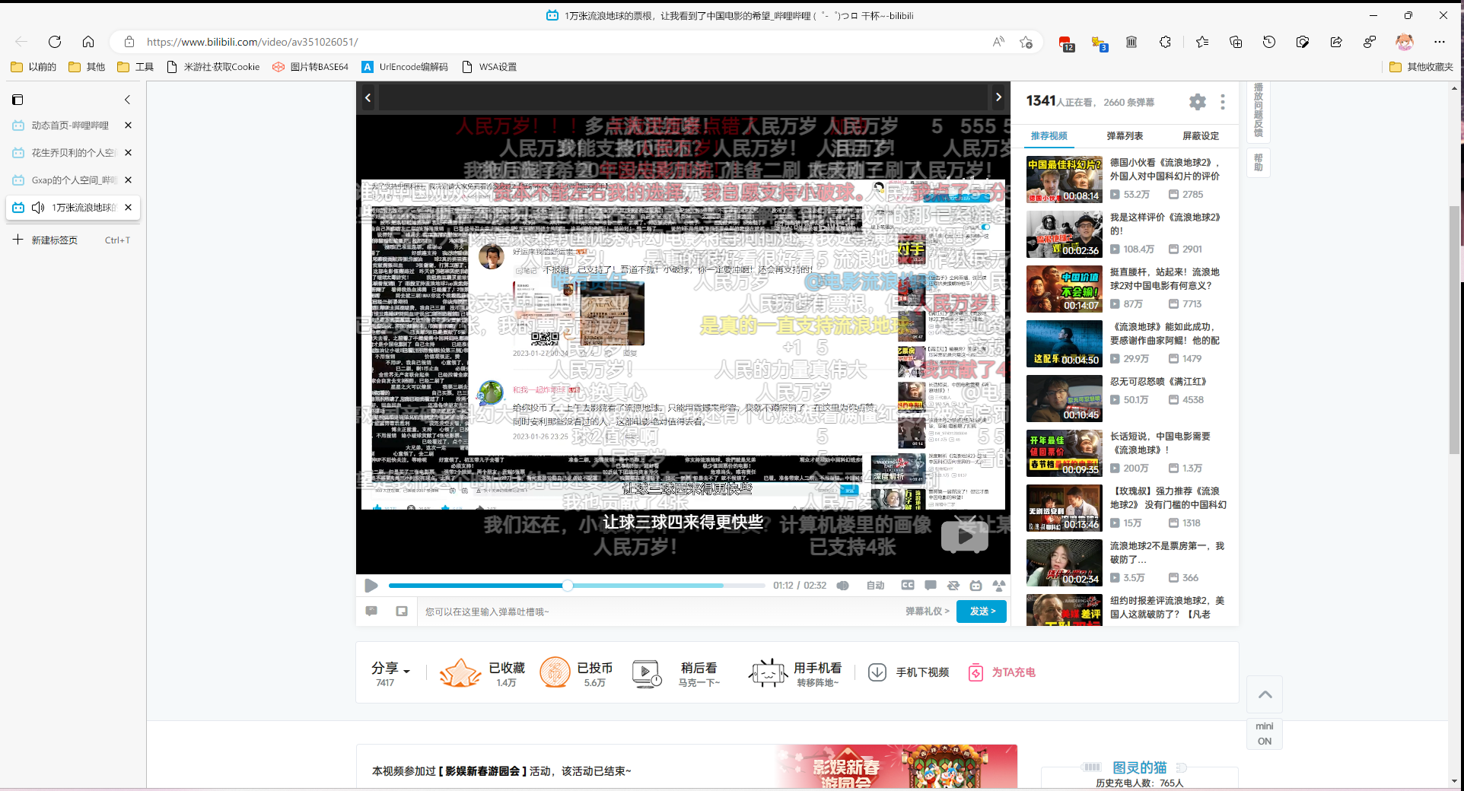Open the 弹幕礼仪 link

pyautogui.click(x=925, y=612)
